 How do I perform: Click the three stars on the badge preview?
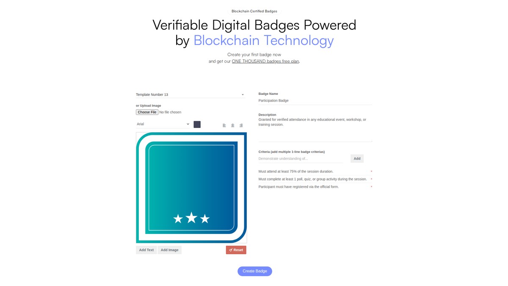191,218
